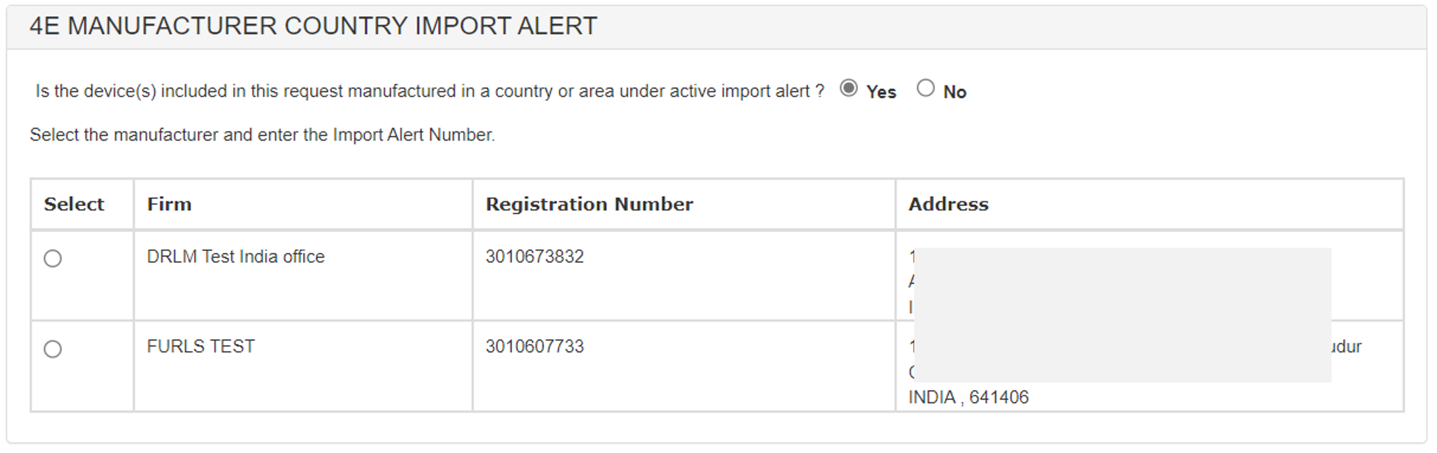This screenshot has height=453, width=1437.
Task: Click the Select the manufacturer instruction text
Action: coord(262,135)
